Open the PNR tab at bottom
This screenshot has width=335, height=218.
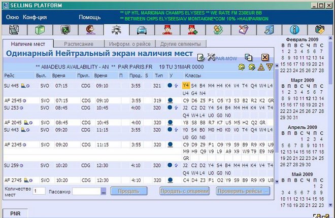point(15,213)
